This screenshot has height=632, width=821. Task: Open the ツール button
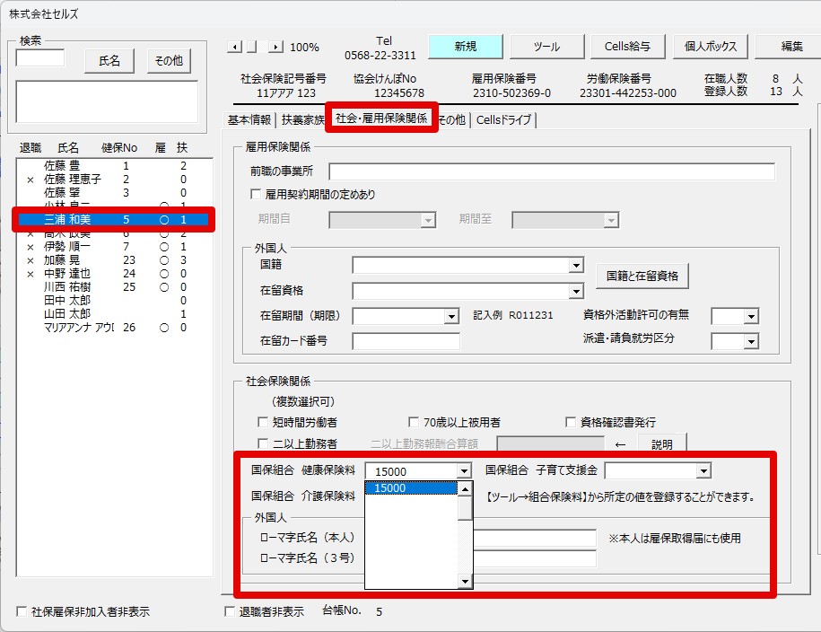546,47
